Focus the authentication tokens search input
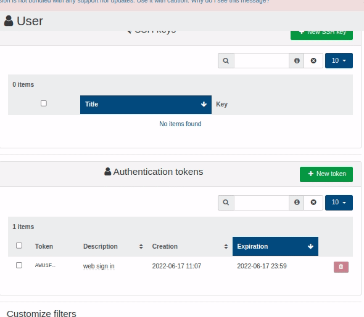 coord(262,203)
